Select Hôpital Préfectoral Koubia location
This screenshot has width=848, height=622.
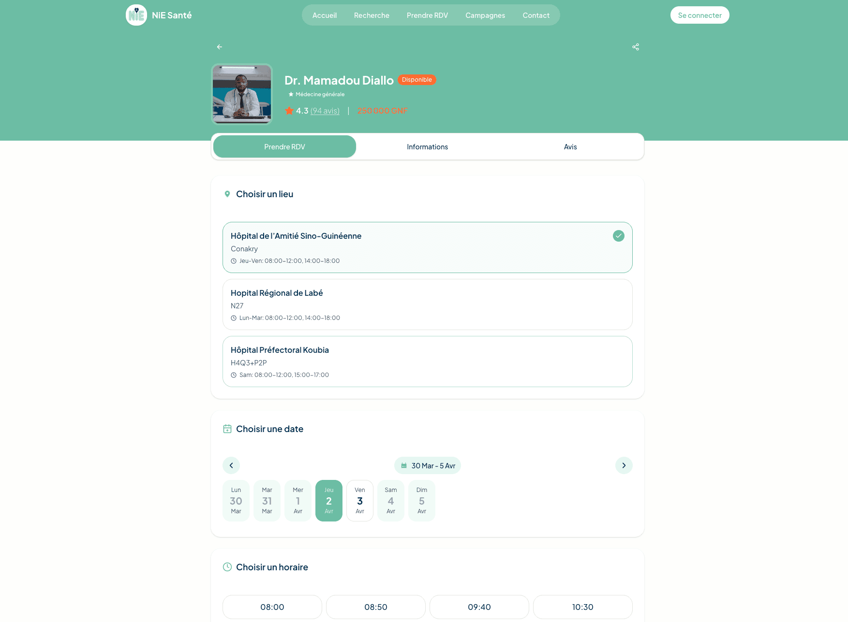point(428,362)
